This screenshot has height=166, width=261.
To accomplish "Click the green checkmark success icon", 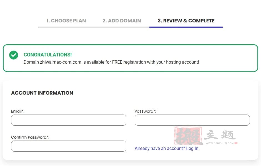I will (x=14, y=55).
